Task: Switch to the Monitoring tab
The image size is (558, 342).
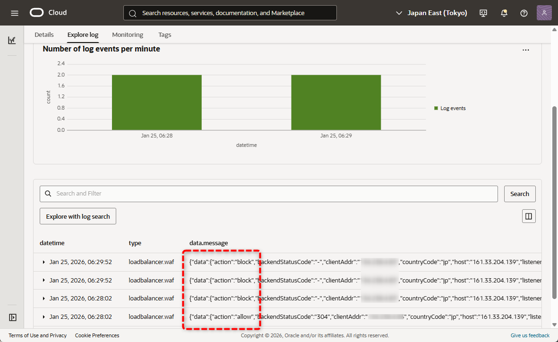Action: tap(128, 34)
